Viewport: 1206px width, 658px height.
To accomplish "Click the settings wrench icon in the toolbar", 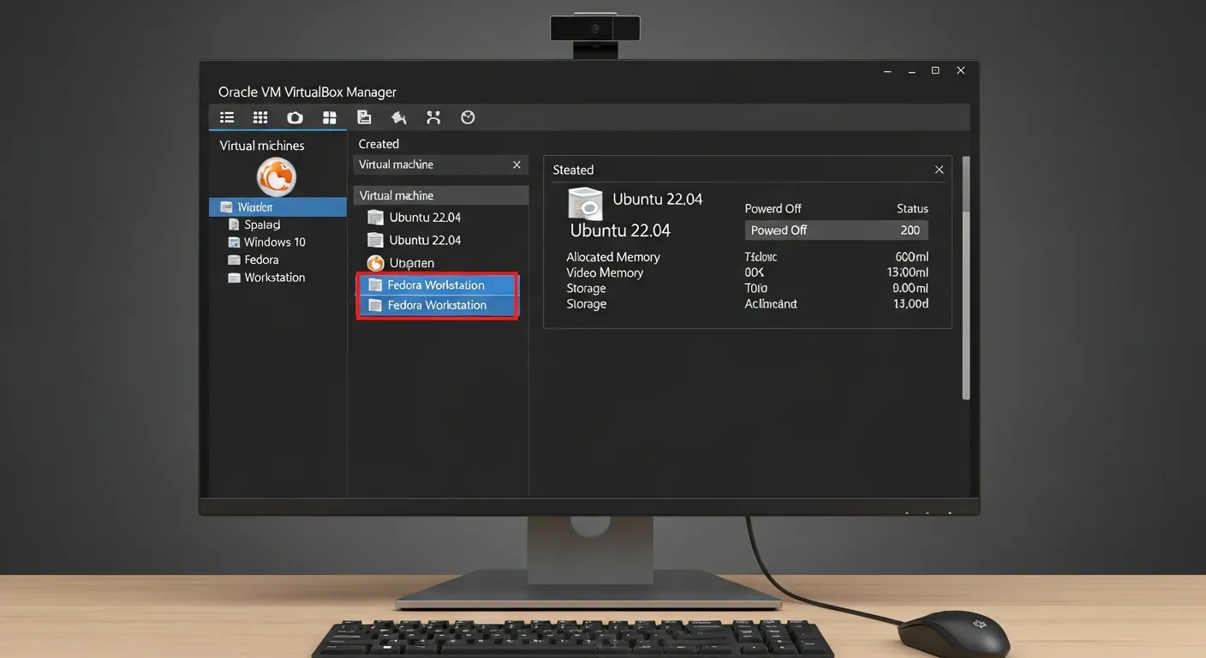I will coord(398,117).
